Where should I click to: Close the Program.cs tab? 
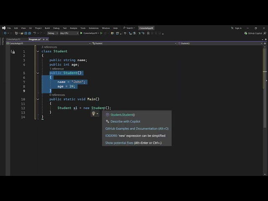47,39
